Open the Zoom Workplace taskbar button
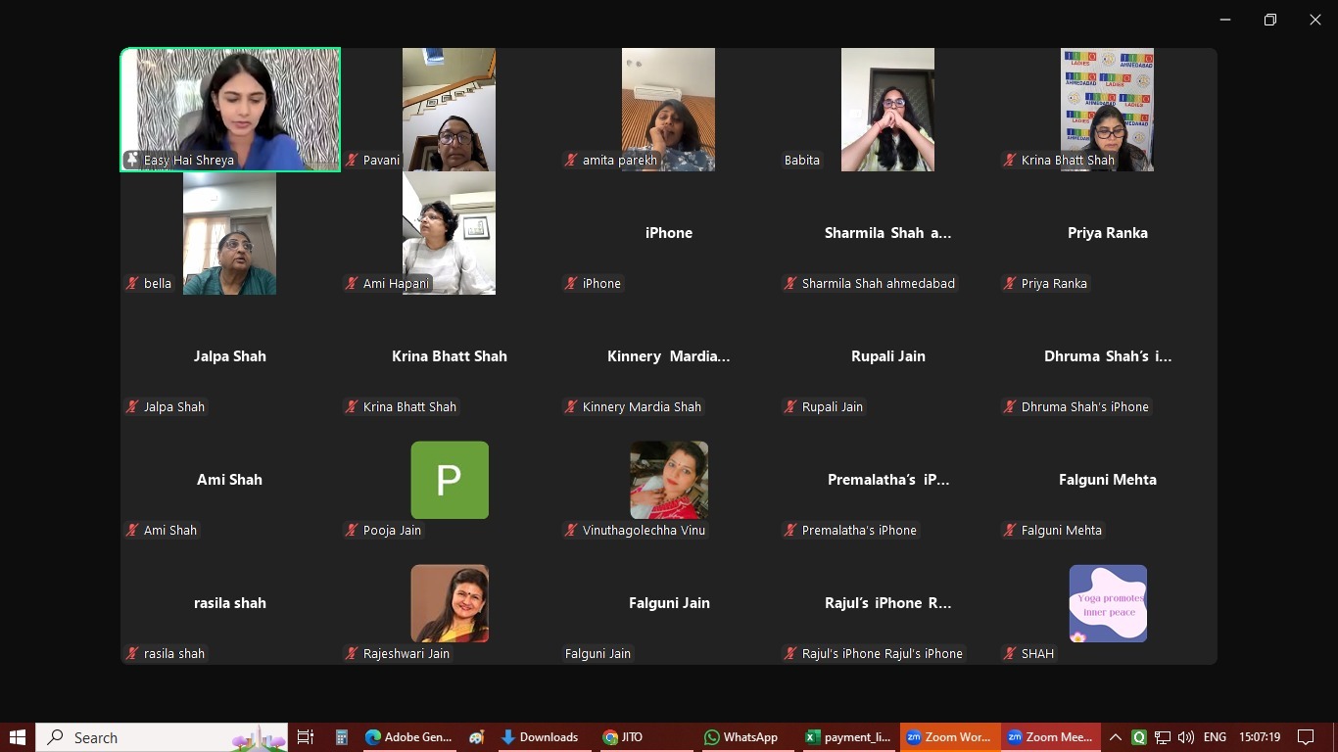This screenshot has width=1338, height=752. tap(948, 737)
